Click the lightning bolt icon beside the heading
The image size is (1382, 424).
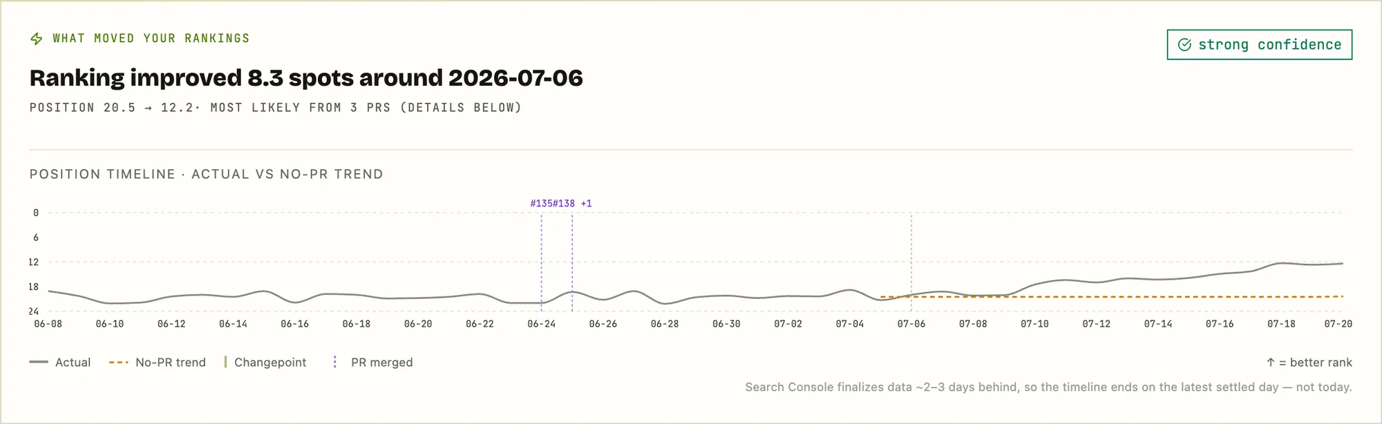(37, 39)
